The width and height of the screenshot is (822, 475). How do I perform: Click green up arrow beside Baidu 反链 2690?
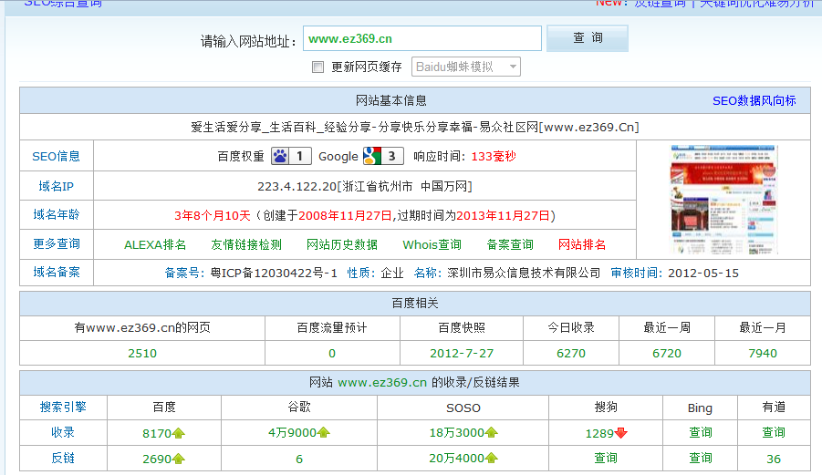point(179,459)
